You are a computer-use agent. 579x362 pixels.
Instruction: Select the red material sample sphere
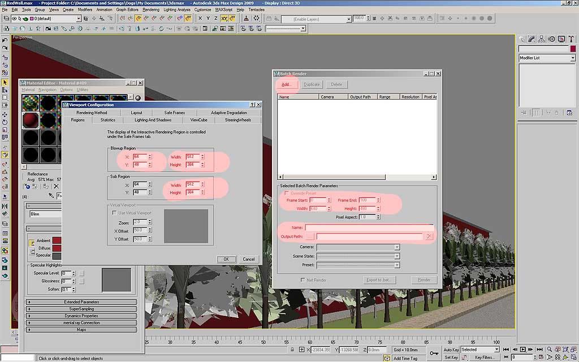(x=31, y=120)
